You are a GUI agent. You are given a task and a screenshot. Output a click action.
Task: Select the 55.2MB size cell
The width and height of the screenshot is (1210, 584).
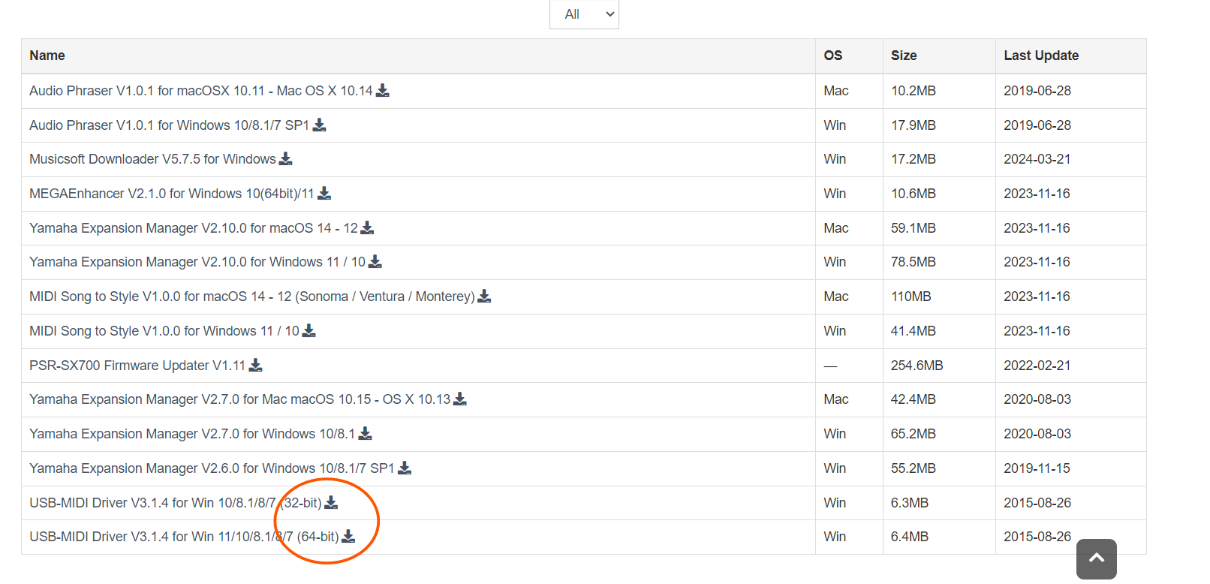point(939,468)
